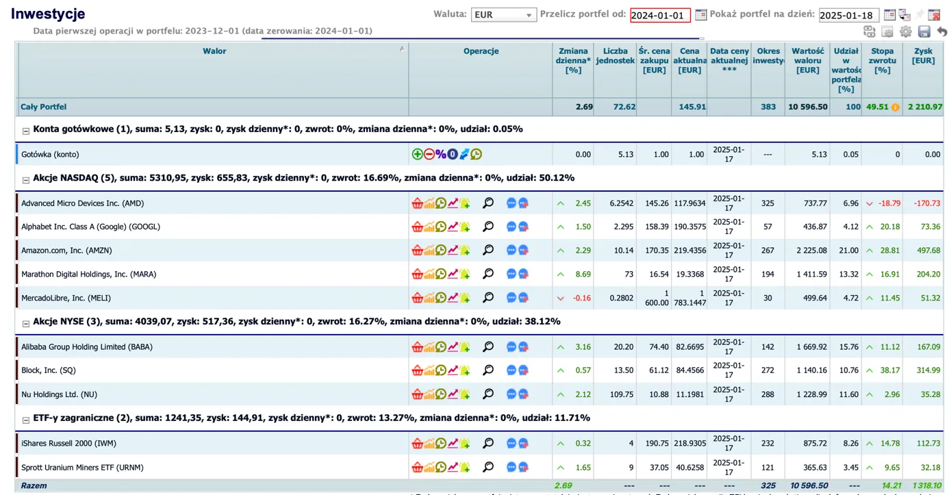This screenshot has height=495, width=949.
Task: Click the save floppy disk icon
Action: (924, 31)
